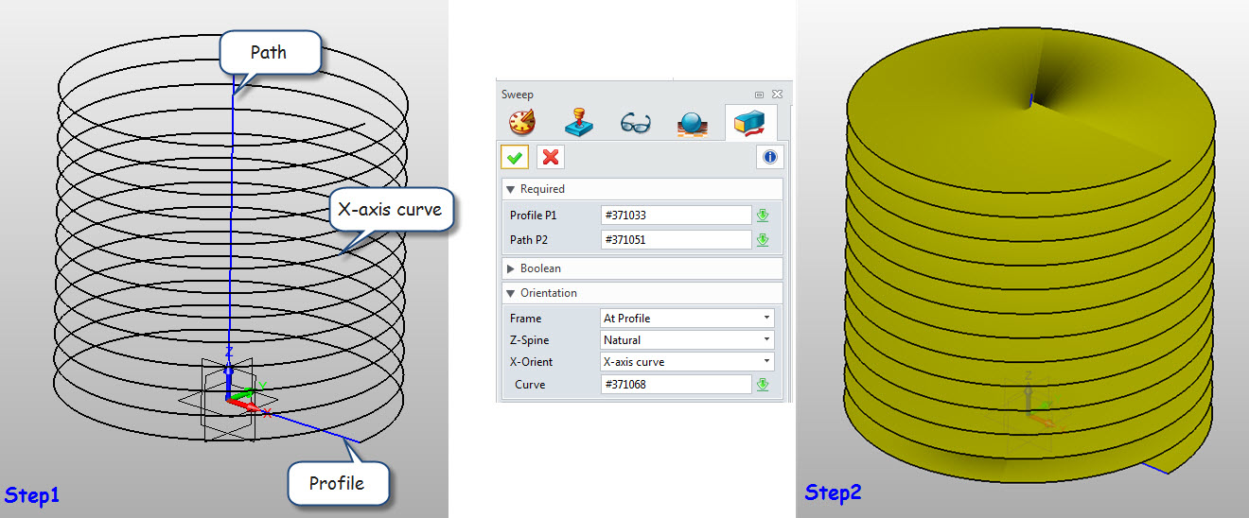Open the glasses view tab icon
Image resolution: width=1249 pixels, height=518 pixels.
coord(636,123)
